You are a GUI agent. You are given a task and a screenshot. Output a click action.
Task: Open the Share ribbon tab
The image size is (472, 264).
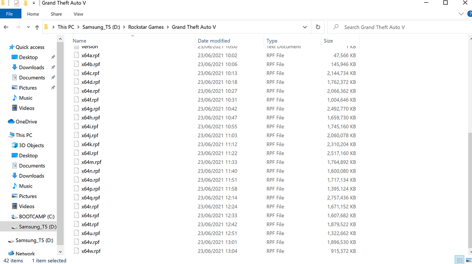click(56, 14)
